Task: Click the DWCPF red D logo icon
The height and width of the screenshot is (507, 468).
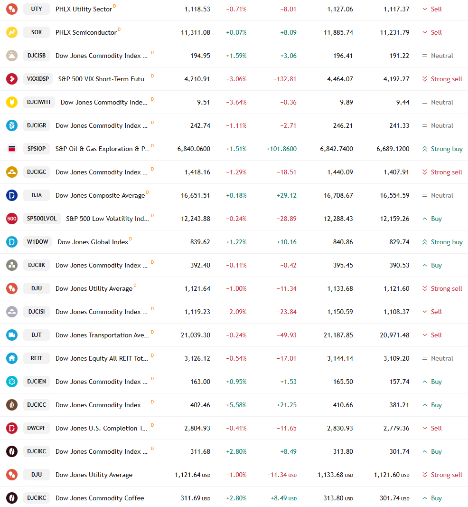Action: 12,428
